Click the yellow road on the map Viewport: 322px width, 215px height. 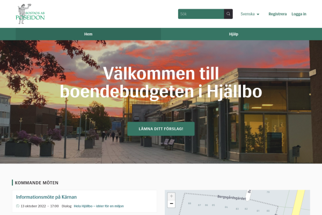[x=299, y=203]
